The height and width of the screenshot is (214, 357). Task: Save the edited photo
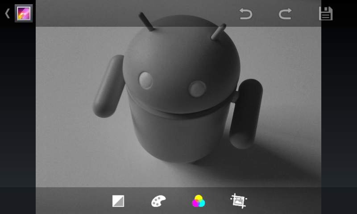(326, 14)
